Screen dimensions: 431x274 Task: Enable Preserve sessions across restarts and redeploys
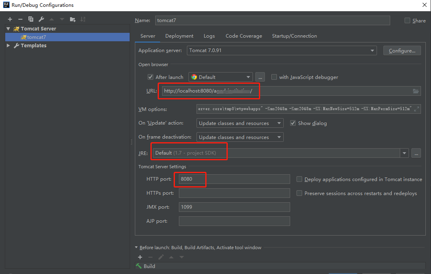(299, 193)
